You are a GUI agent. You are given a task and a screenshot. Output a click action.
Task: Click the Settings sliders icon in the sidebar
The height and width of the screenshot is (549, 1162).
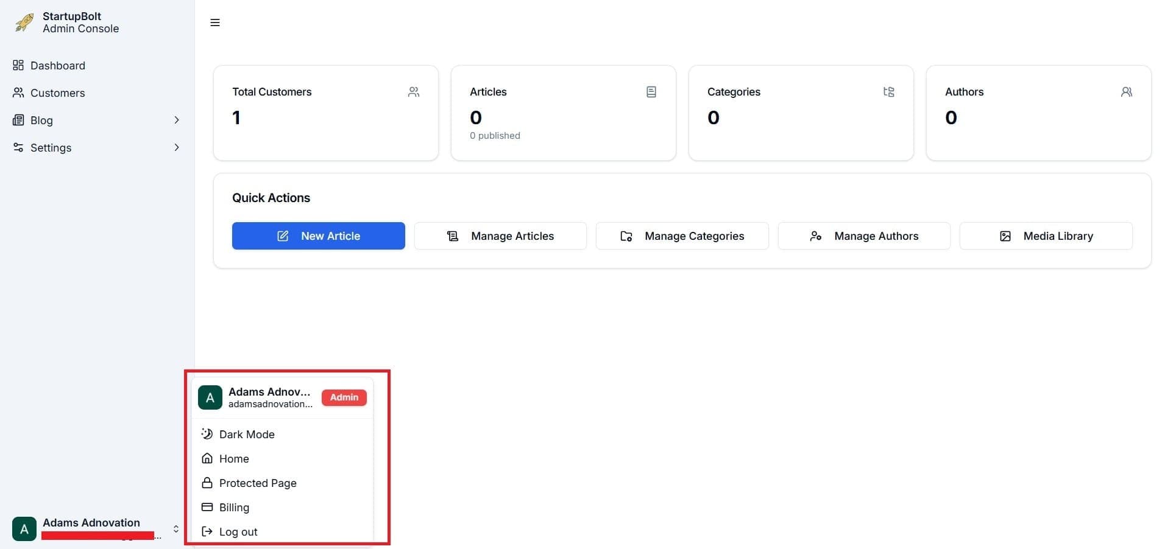tap(18, 147)
